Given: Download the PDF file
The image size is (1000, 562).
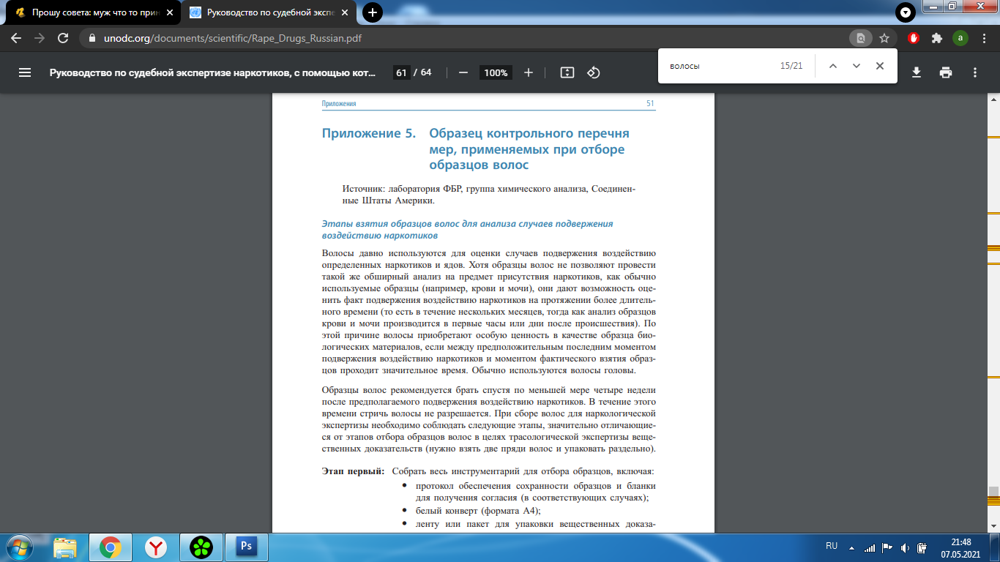Looking at the screenshot, I should 916,72.
